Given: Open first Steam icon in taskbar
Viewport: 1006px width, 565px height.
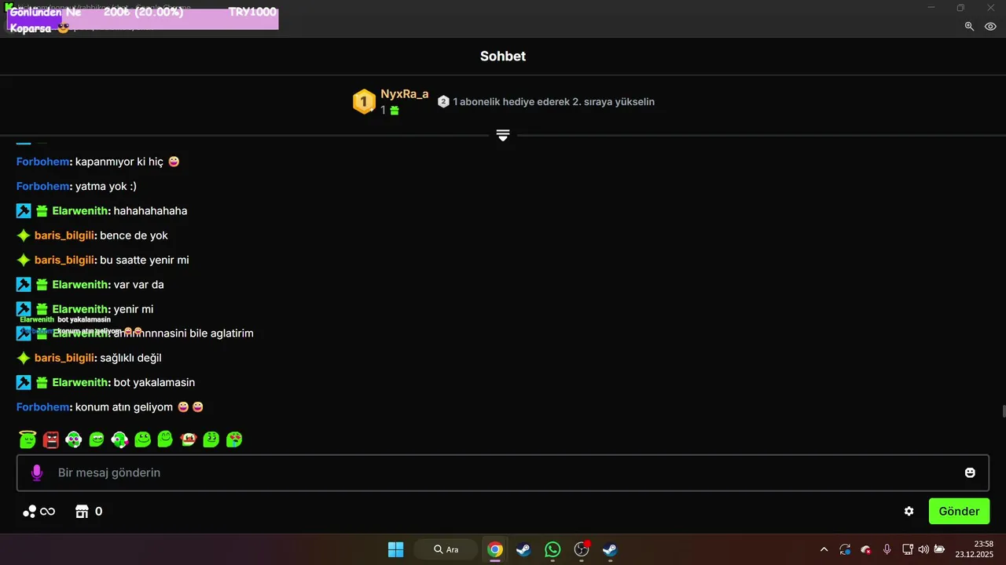Looking at the screenshot, I should click(x=523, y=549).
